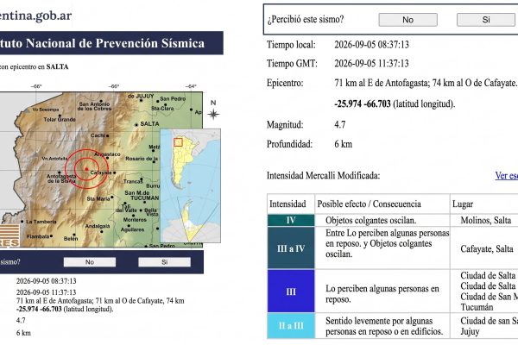Click the red epicenter dot on the map
Image resolution: width=518 pixels, height=345 pixels.
86,169
